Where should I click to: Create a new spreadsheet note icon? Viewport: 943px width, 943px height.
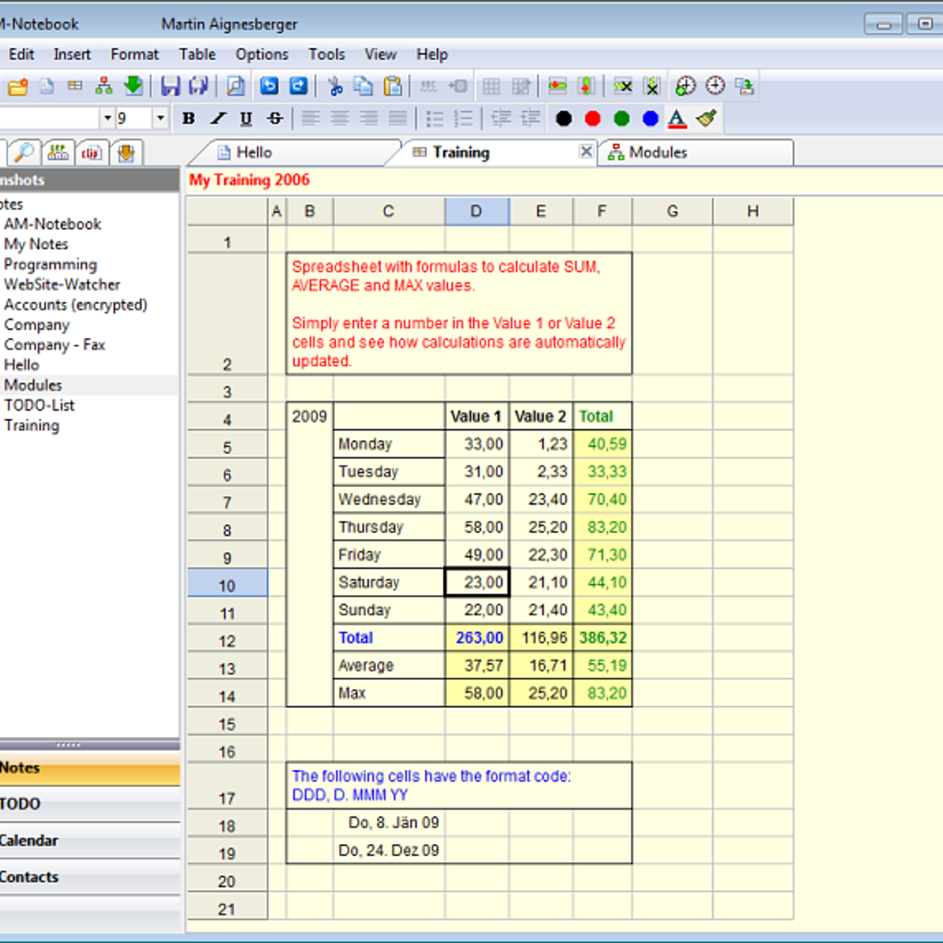click(x=75, y=86)
